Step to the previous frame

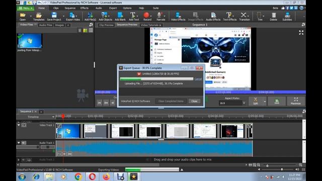113,103
